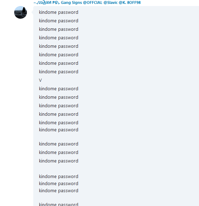Click the bubble's pointer tail beside the avatar
The image size is (199, 206).
32,12
